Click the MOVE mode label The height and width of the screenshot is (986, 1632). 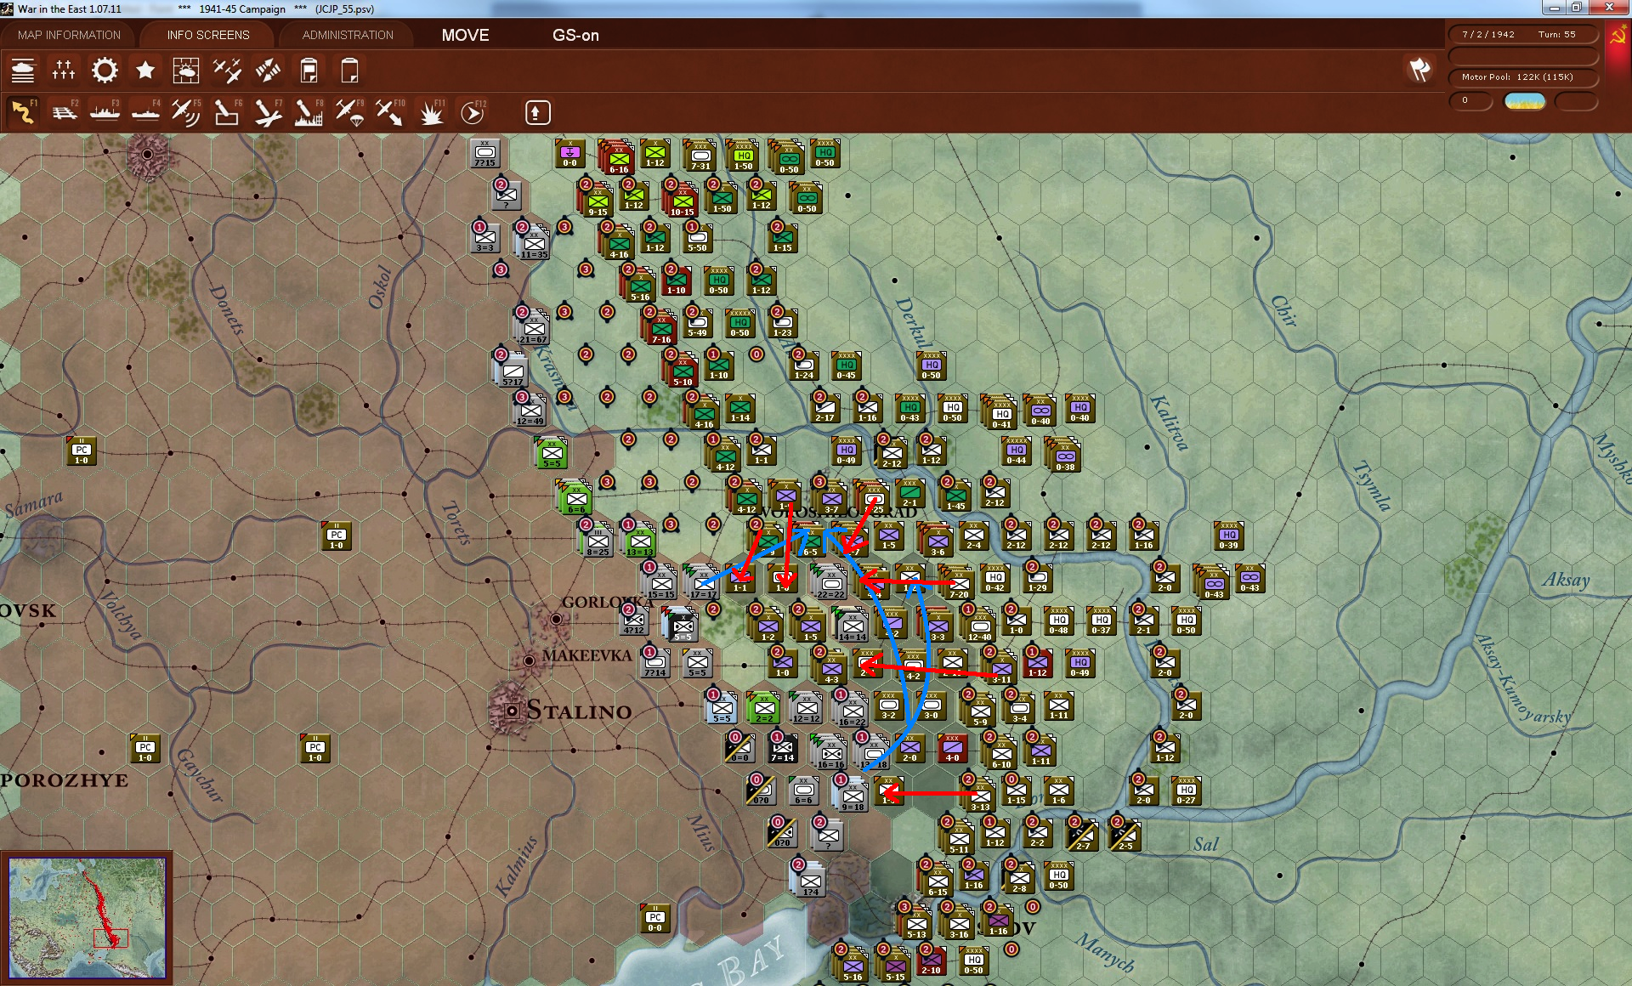465,35
